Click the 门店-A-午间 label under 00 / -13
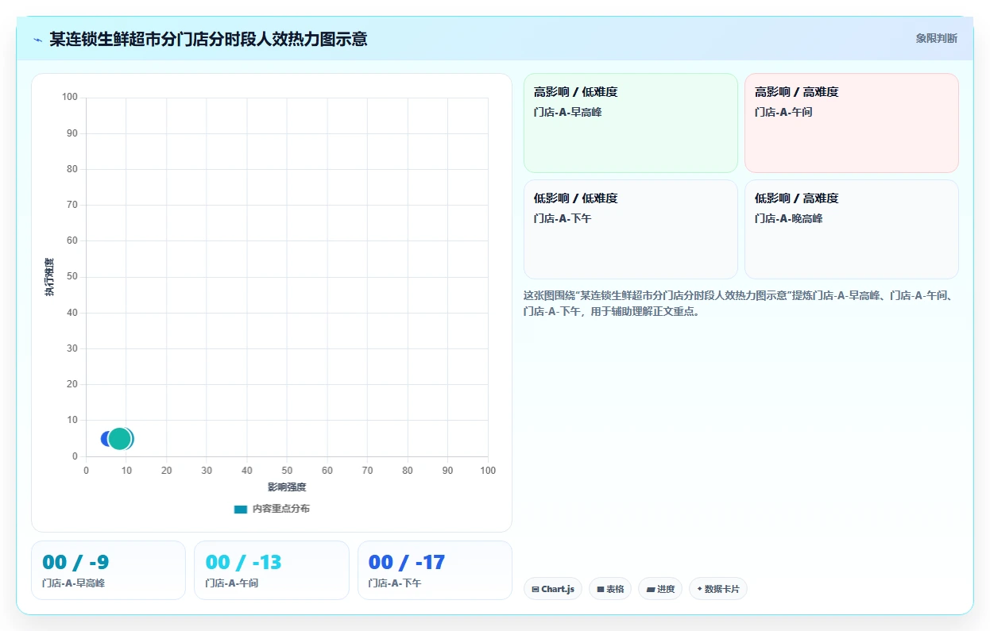Screen dimensions: 990x631 [x=231, y=583]
